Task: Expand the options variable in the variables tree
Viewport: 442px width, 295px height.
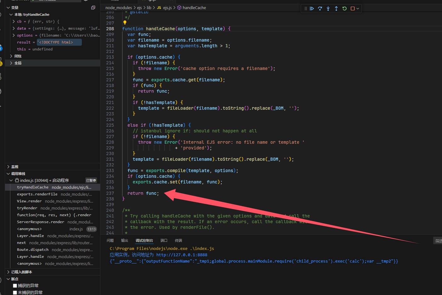Action: pyautogui.click(x=14, y=35)
